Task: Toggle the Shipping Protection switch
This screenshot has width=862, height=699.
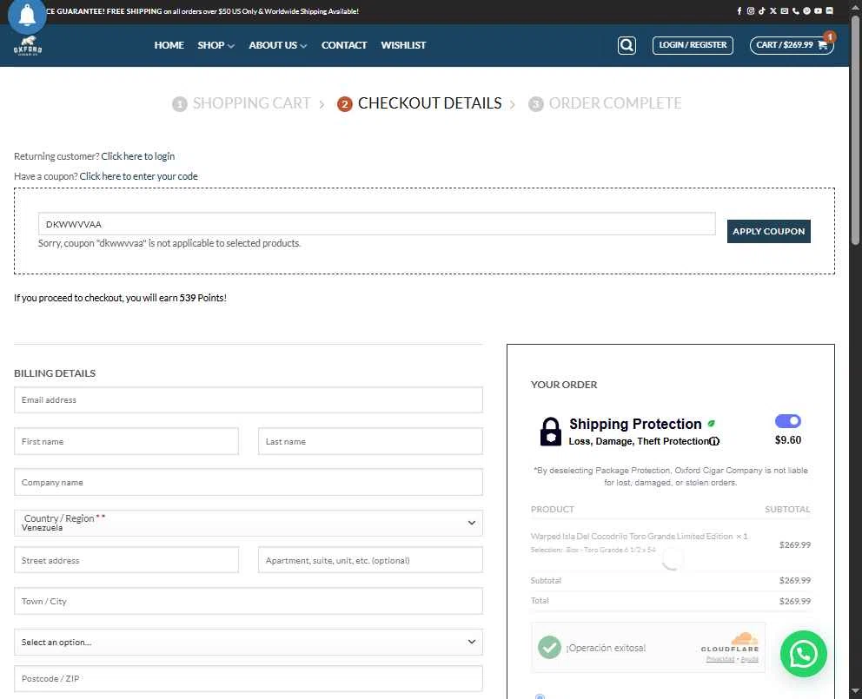Action: 788,421
